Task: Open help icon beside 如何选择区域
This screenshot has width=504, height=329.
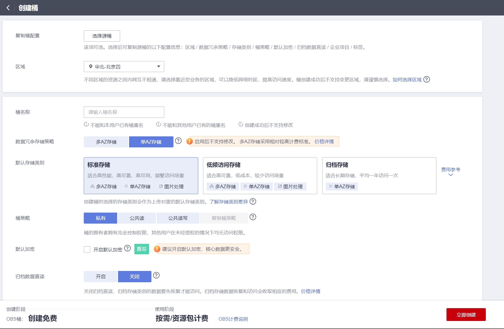Action: tap(427, 79)
